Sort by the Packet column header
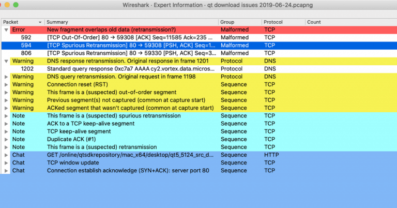 pos(21,22)
